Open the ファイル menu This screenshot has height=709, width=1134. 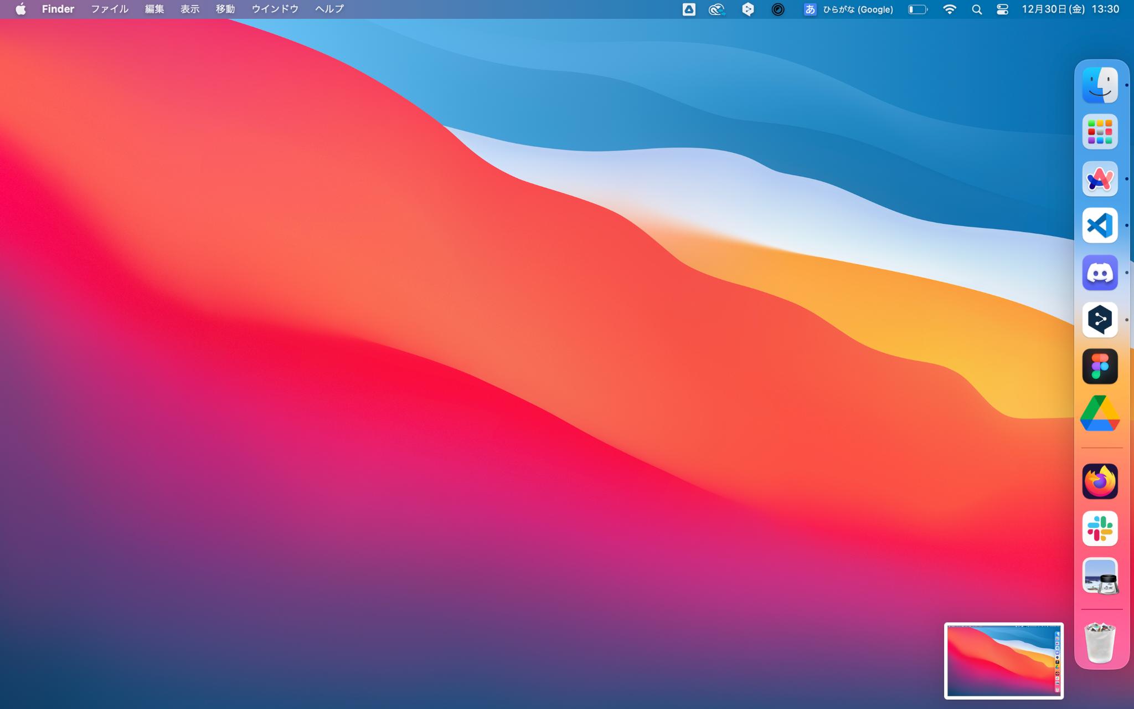(109, 9)
